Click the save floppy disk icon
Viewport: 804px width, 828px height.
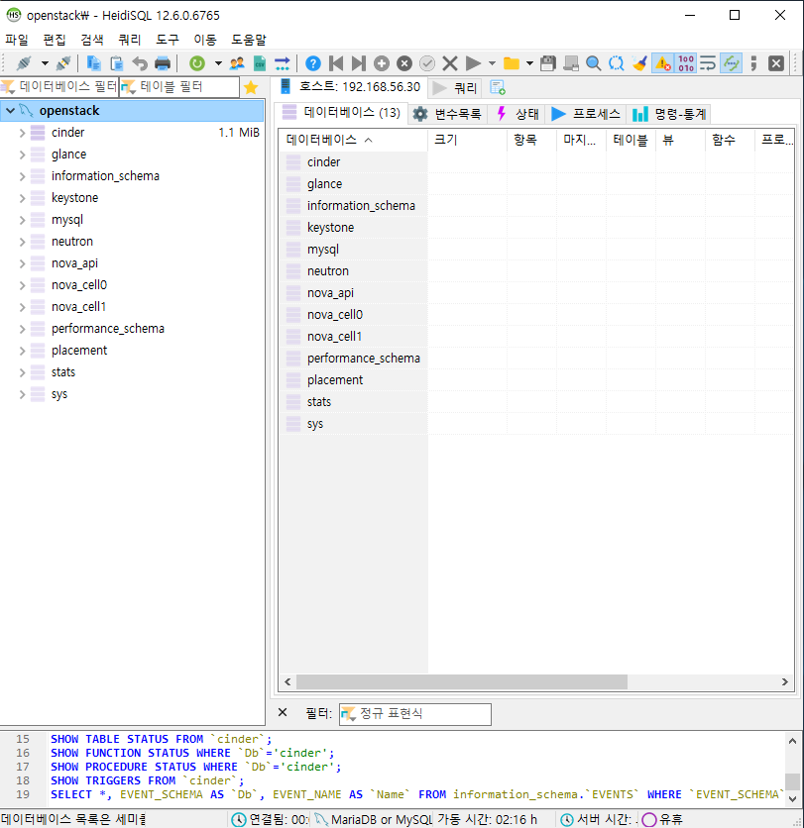548,63
